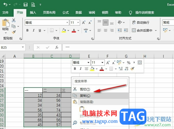The image size is (174, 129).
Task: Switch to the 数据 tab
Action: (79, 13)
